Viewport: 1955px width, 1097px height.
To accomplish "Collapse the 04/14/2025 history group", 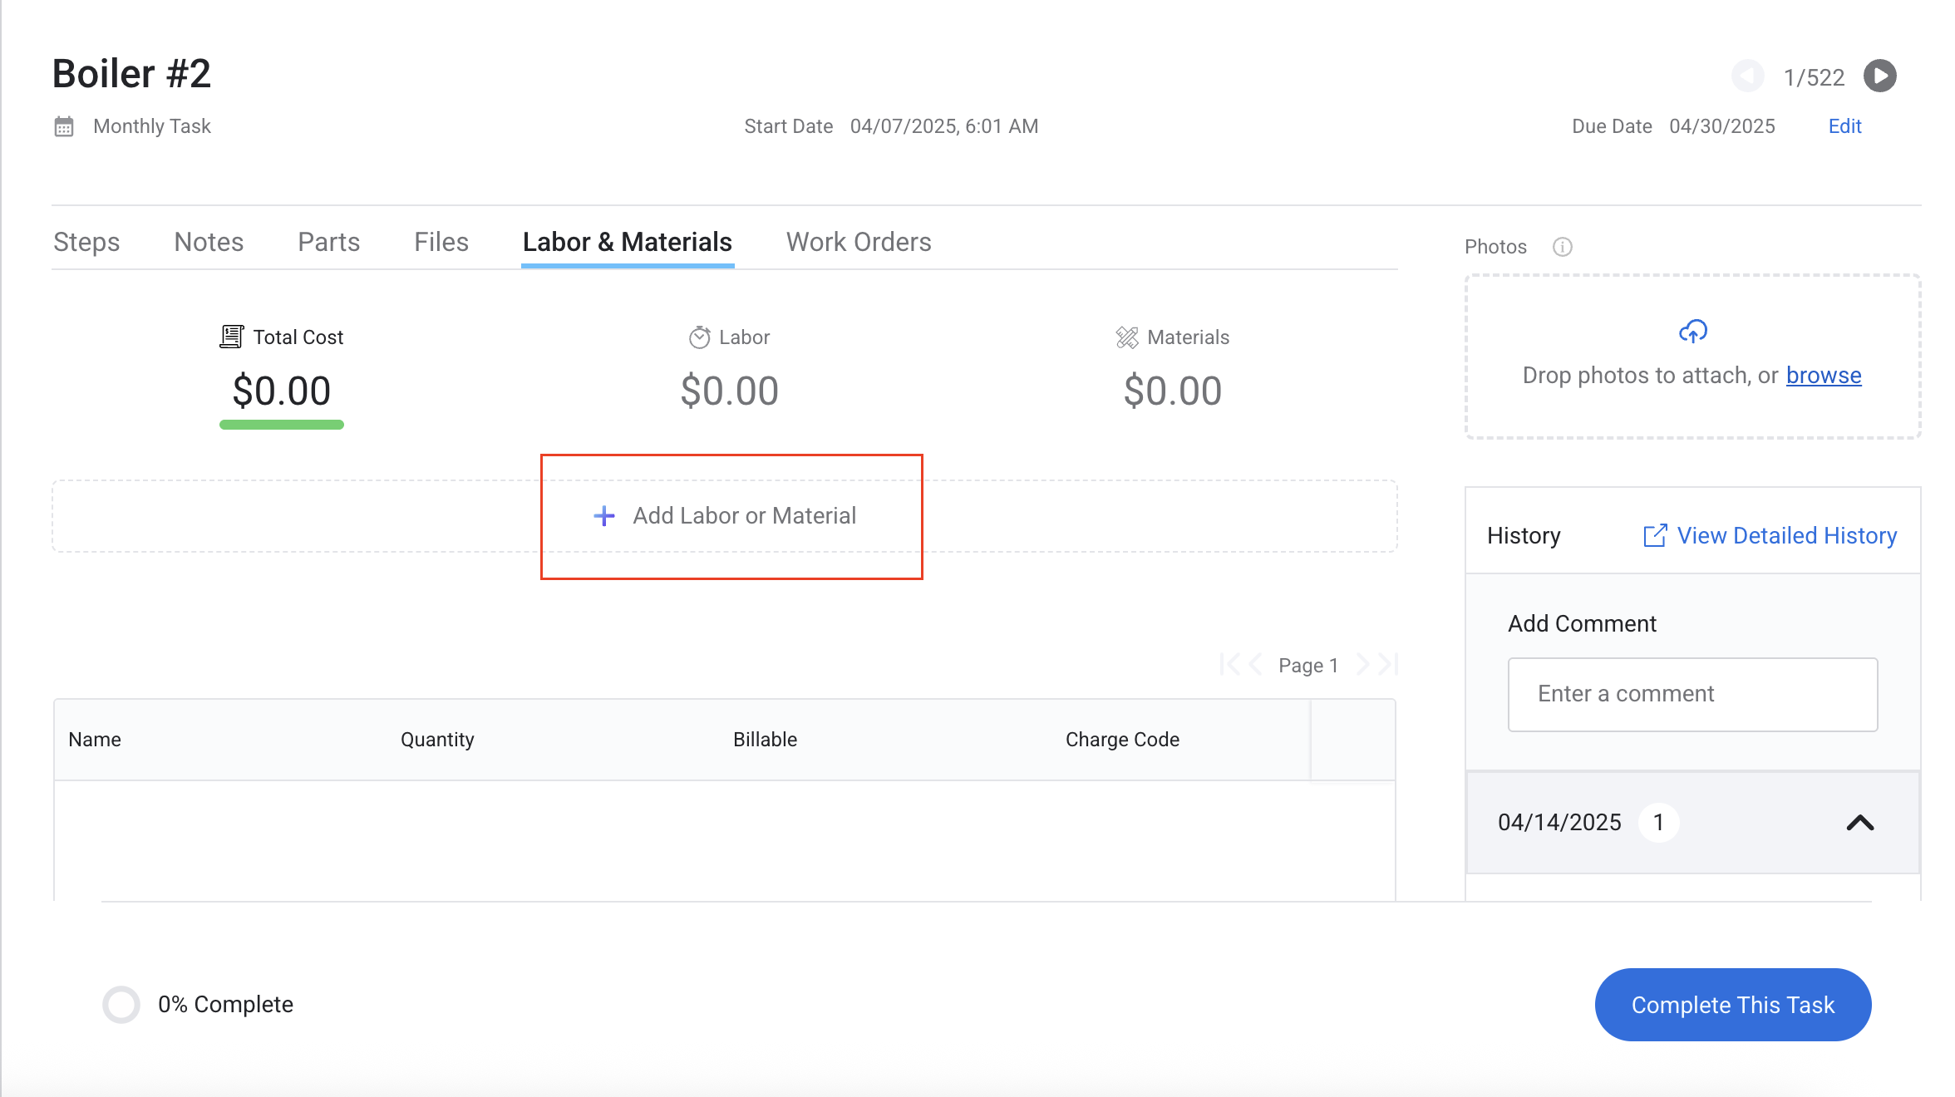I will [x=1860, y=823].
